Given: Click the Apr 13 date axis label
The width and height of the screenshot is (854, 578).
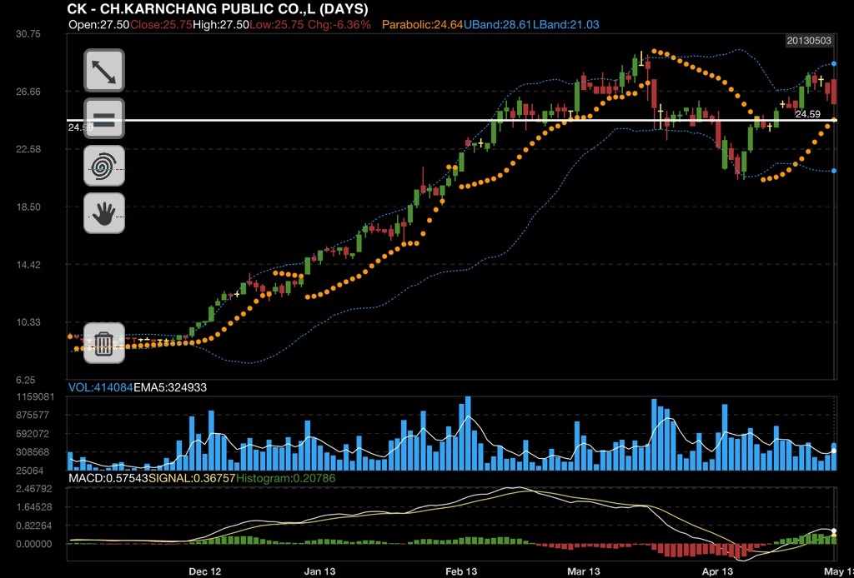Looking at the screenshot, I should [718, 571].
